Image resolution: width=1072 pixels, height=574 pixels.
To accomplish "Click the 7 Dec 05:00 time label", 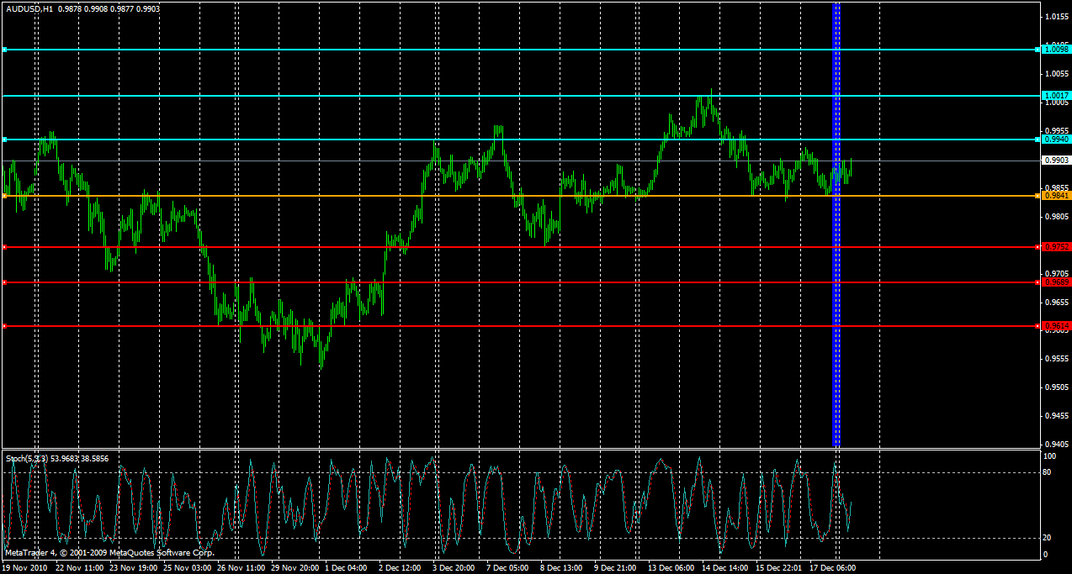I will [507, 568].
